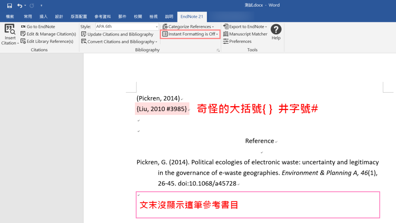The image size is (396, 223).
Task: Switch to the 插入 tab
Action: click(43, 17)
